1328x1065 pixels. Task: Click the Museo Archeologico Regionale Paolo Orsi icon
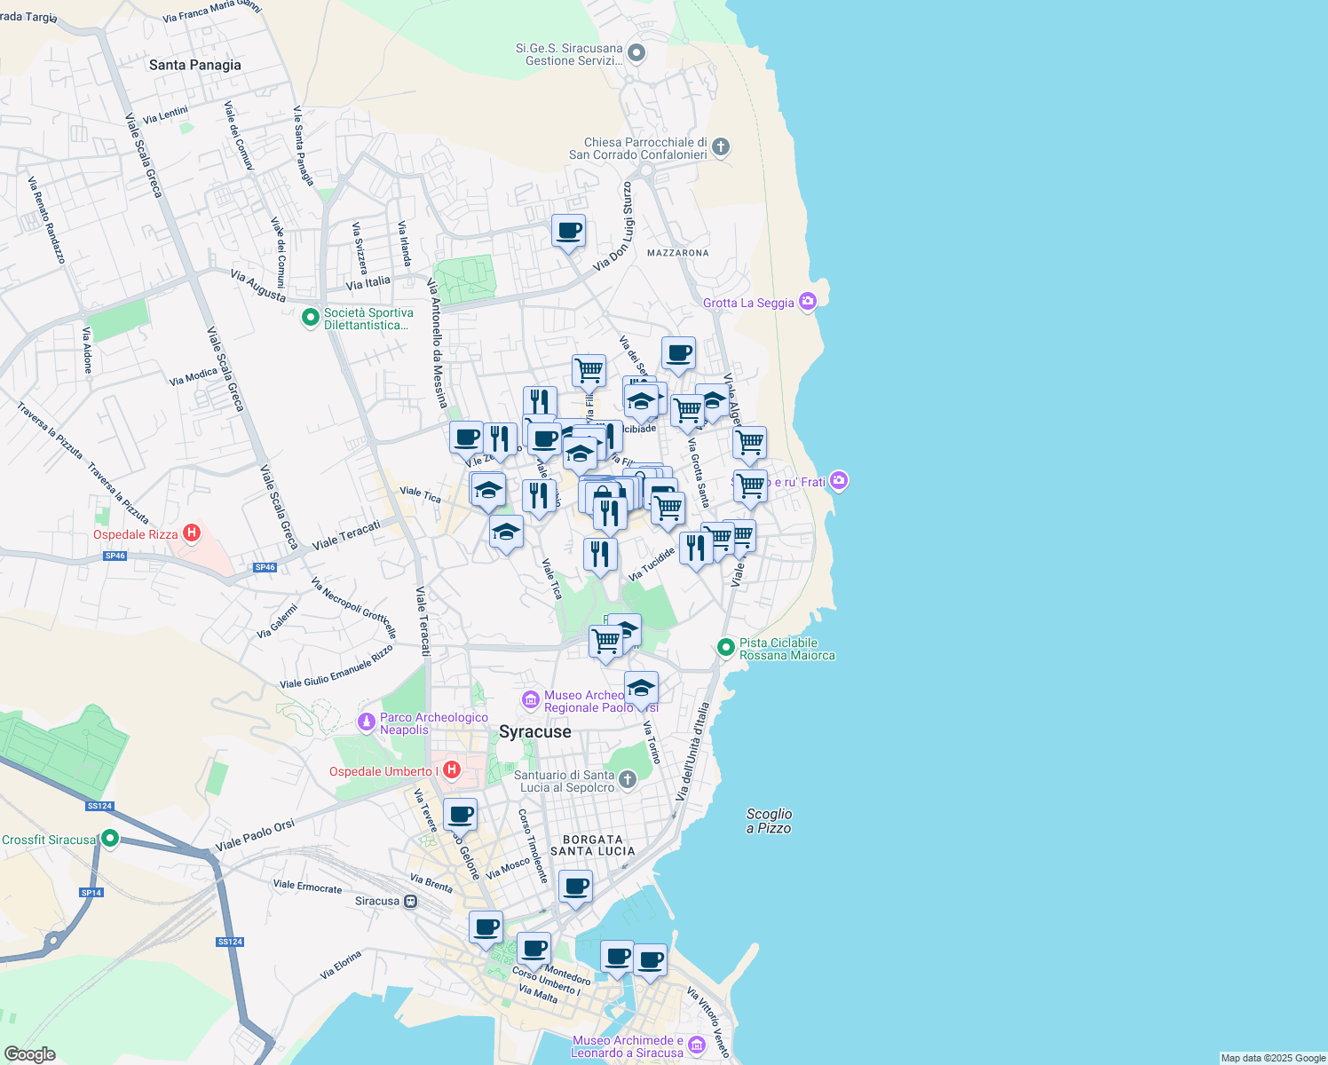coord(531,700)
